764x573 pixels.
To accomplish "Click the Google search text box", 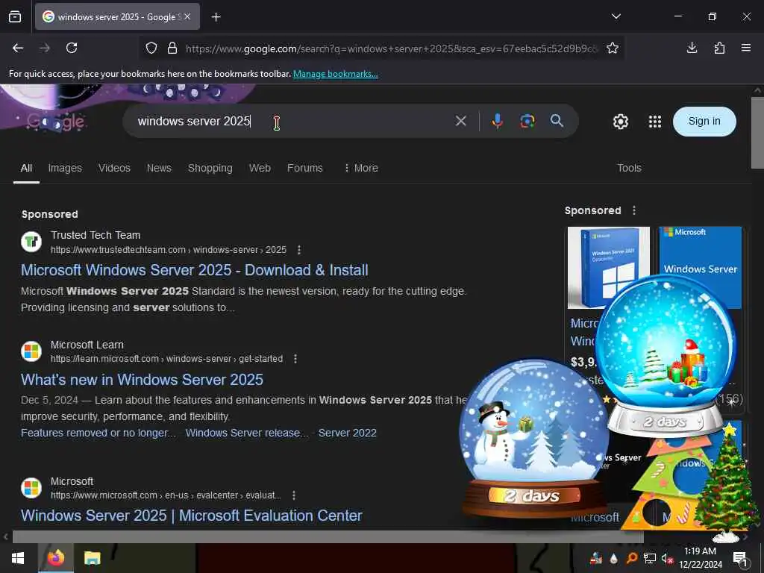I will 287,122.
